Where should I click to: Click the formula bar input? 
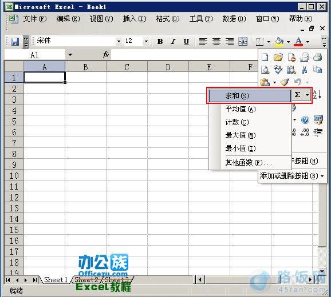coord(184,55)
